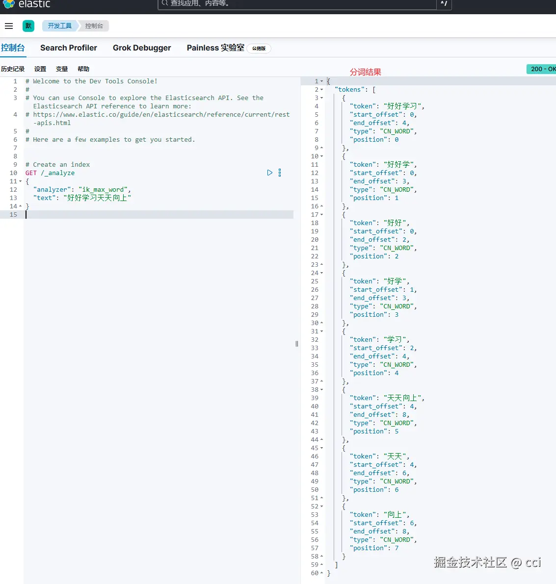
Task: Collapse the tokens array at output line 2
Action: (x=322, y=90)
